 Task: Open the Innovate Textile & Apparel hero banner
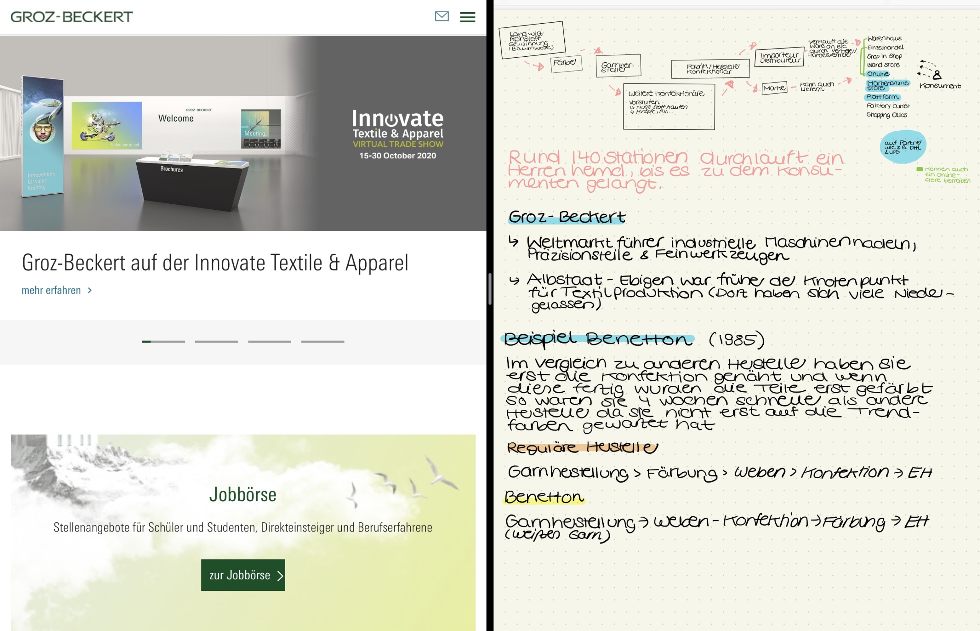tap(243, 133)
